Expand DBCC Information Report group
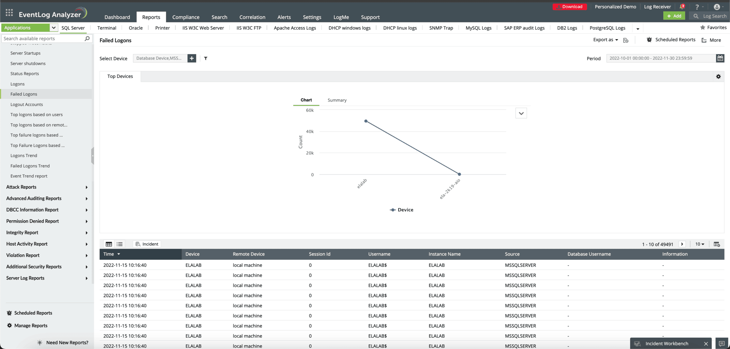 coord(46,210)
